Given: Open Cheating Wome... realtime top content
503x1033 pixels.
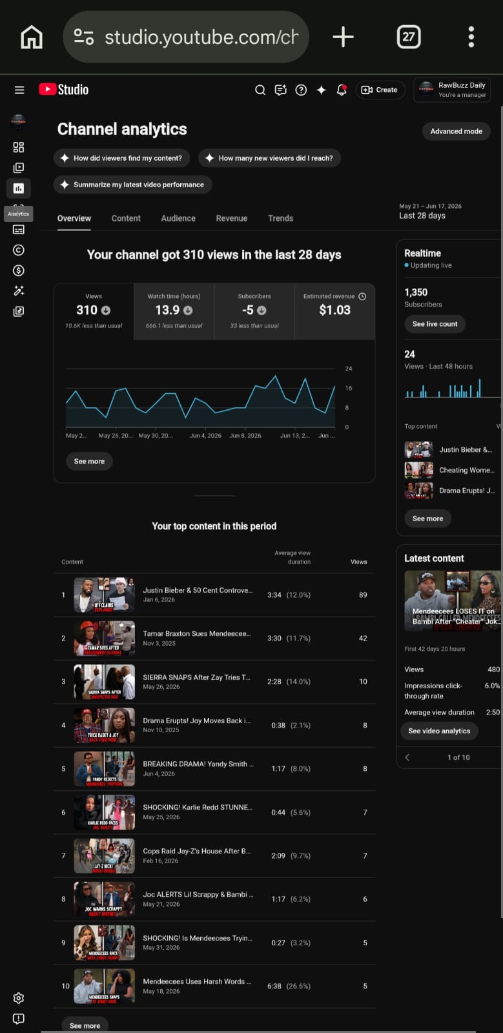Looking at the screenshot, I should pyautogui.click(x=451, y=470).
